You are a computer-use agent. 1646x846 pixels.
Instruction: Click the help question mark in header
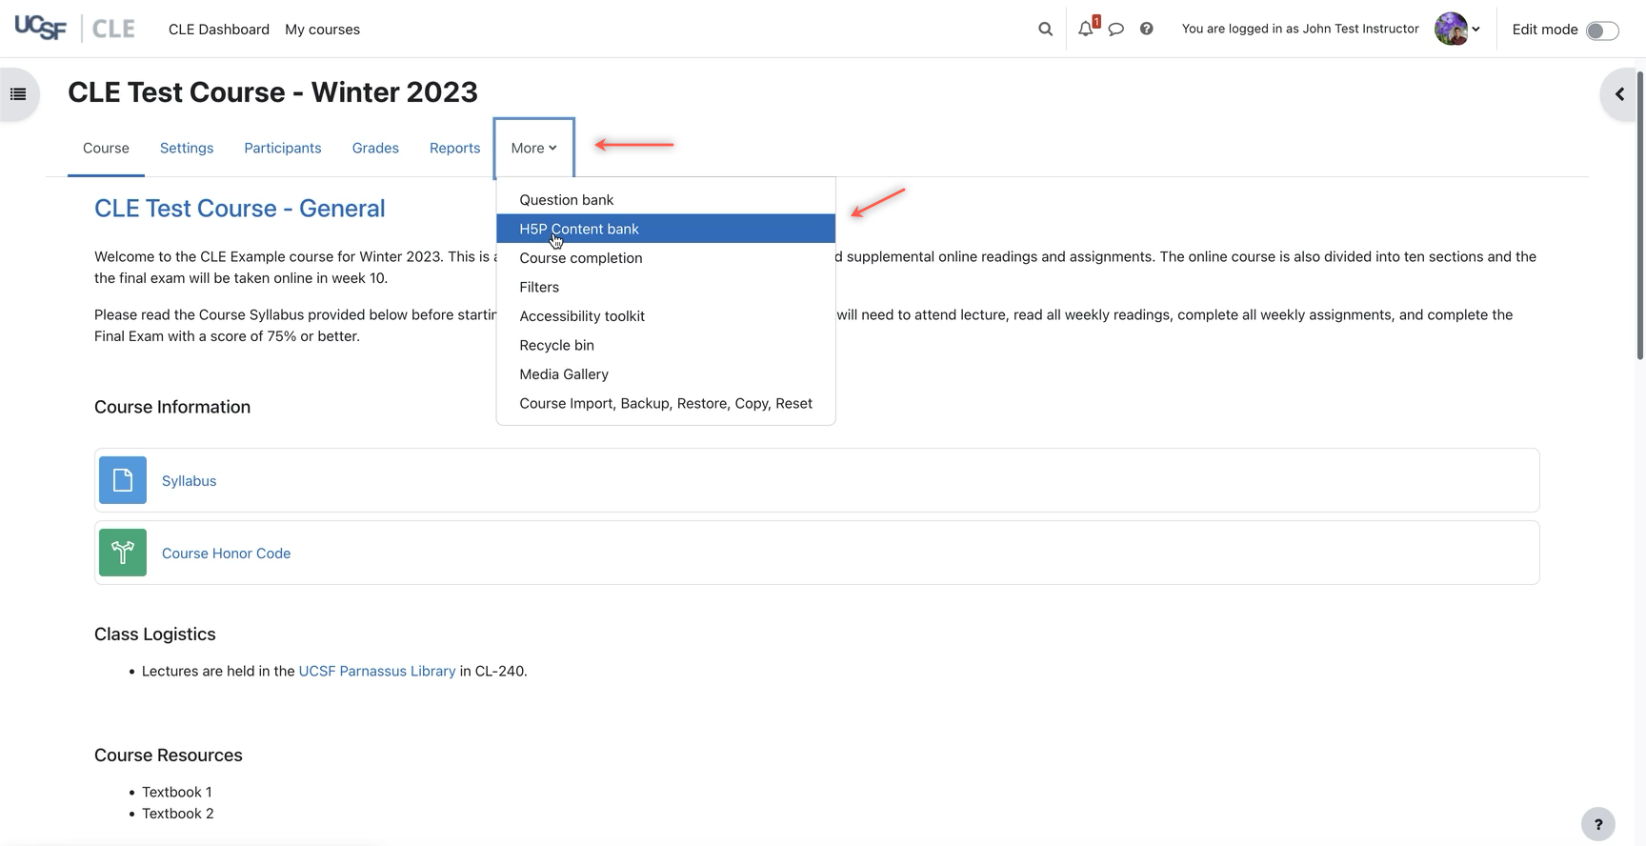[1147, 29]
